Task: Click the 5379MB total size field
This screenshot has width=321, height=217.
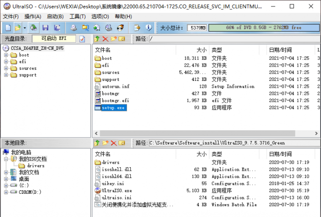Action: coord(197,28)
